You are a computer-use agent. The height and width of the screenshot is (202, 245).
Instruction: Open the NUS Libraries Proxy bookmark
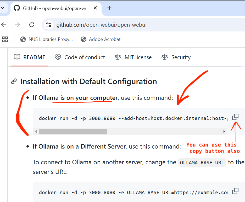[46, 39]
